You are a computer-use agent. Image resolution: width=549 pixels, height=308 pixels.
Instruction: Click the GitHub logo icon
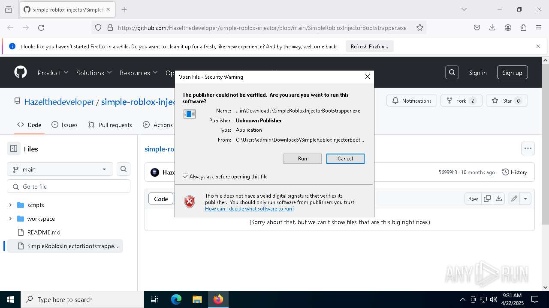point(21,72)
